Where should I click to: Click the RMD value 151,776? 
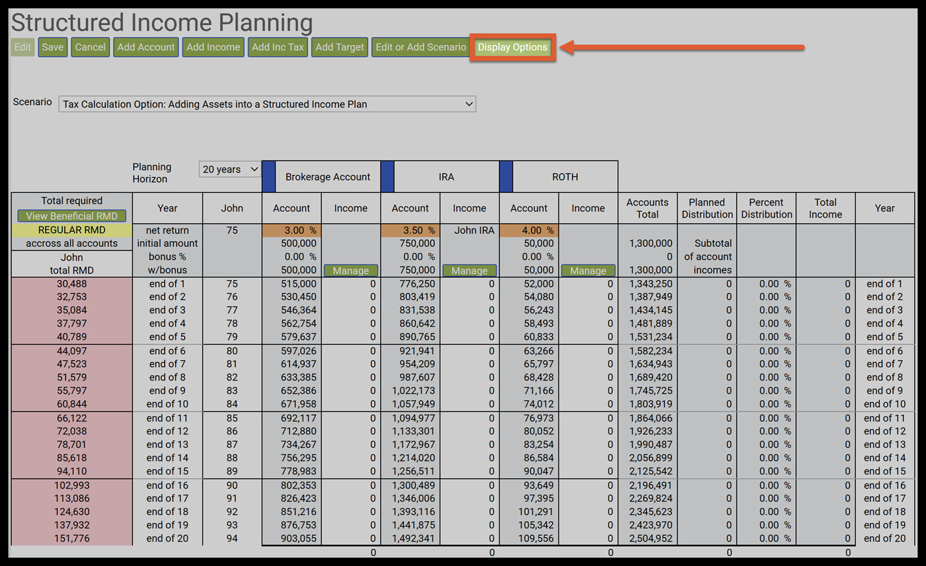click(x=72, y=539)
